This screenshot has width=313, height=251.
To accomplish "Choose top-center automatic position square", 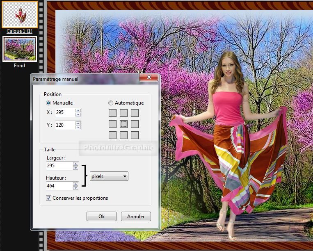I will 124,113.
